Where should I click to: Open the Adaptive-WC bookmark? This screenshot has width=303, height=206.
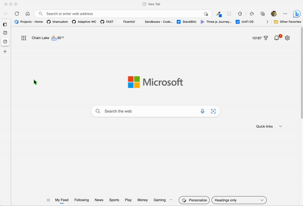pos(84,22)
